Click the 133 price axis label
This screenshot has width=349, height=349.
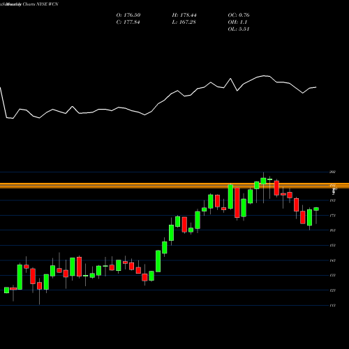point(333,275)
